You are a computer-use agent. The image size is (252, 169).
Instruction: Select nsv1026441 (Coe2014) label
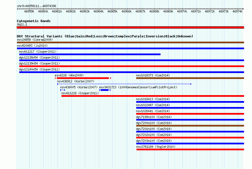(x=153, y=111)
